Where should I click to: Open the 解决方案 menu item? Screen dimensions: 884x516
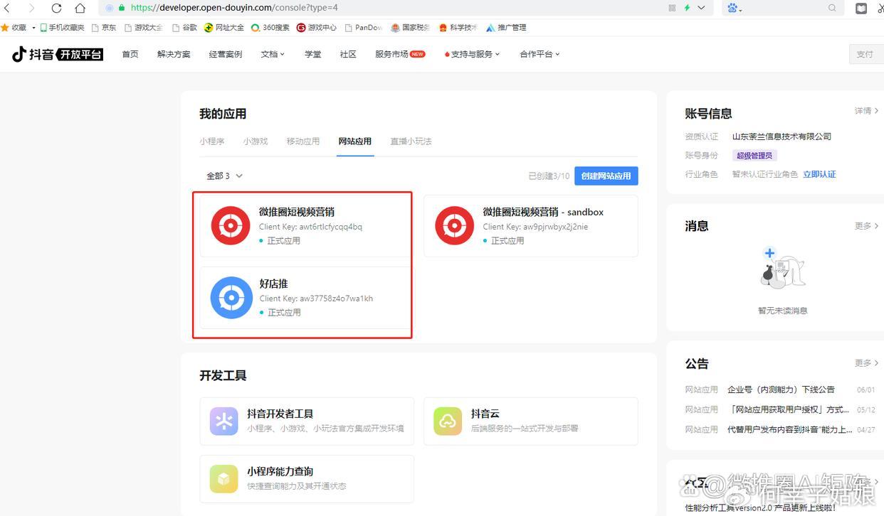174,54
